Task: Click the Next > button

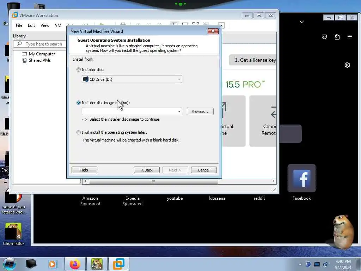Action: tap(175, 170)
